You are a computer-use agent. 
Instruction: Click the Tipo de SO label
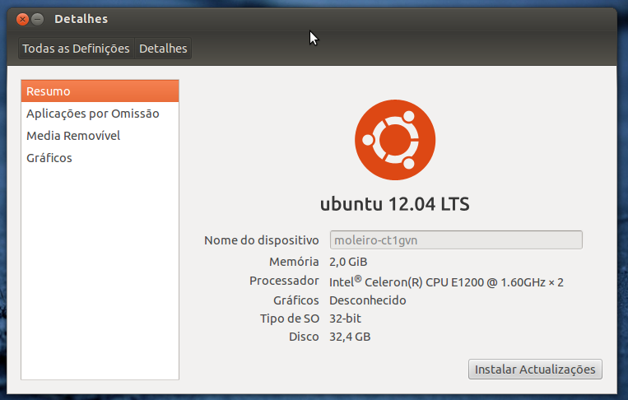290,319
